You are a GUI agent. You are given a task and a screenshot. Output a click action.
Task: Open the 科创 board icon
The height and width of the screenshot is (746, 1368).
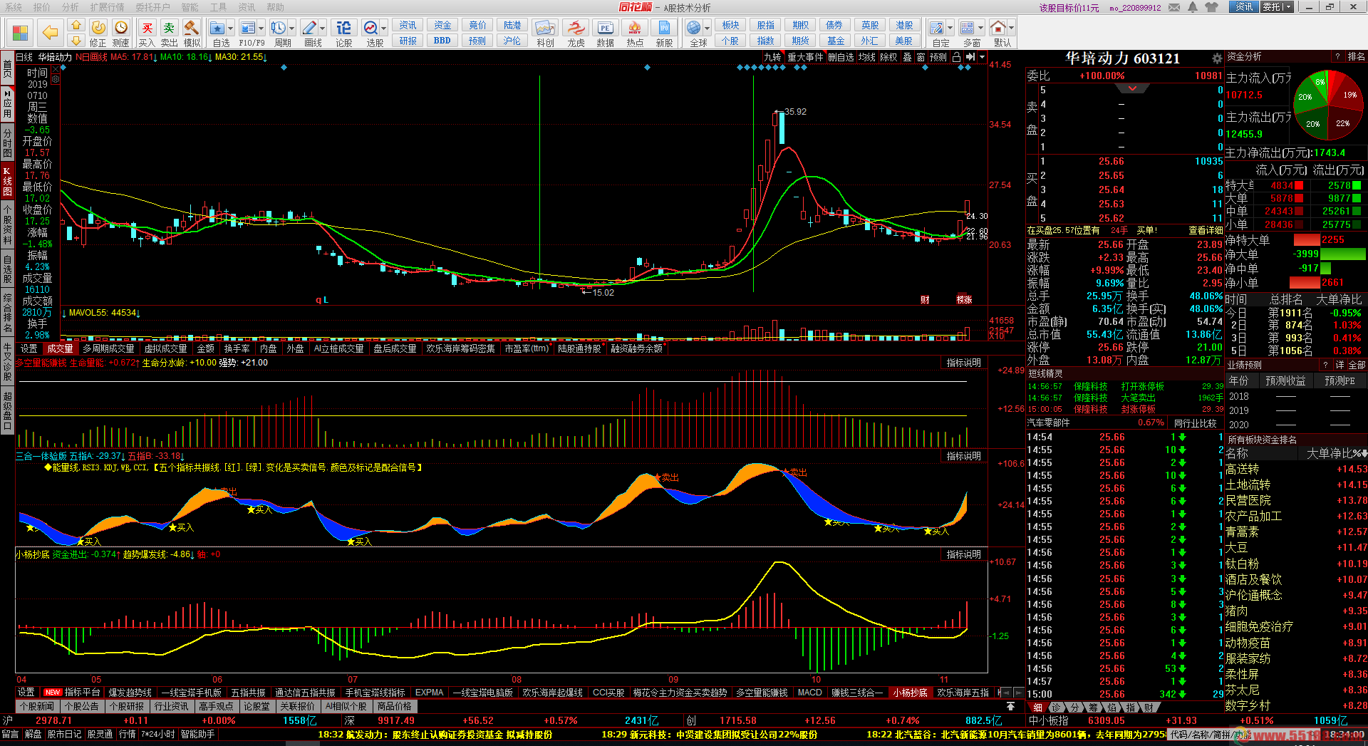[x=546, y=32]
